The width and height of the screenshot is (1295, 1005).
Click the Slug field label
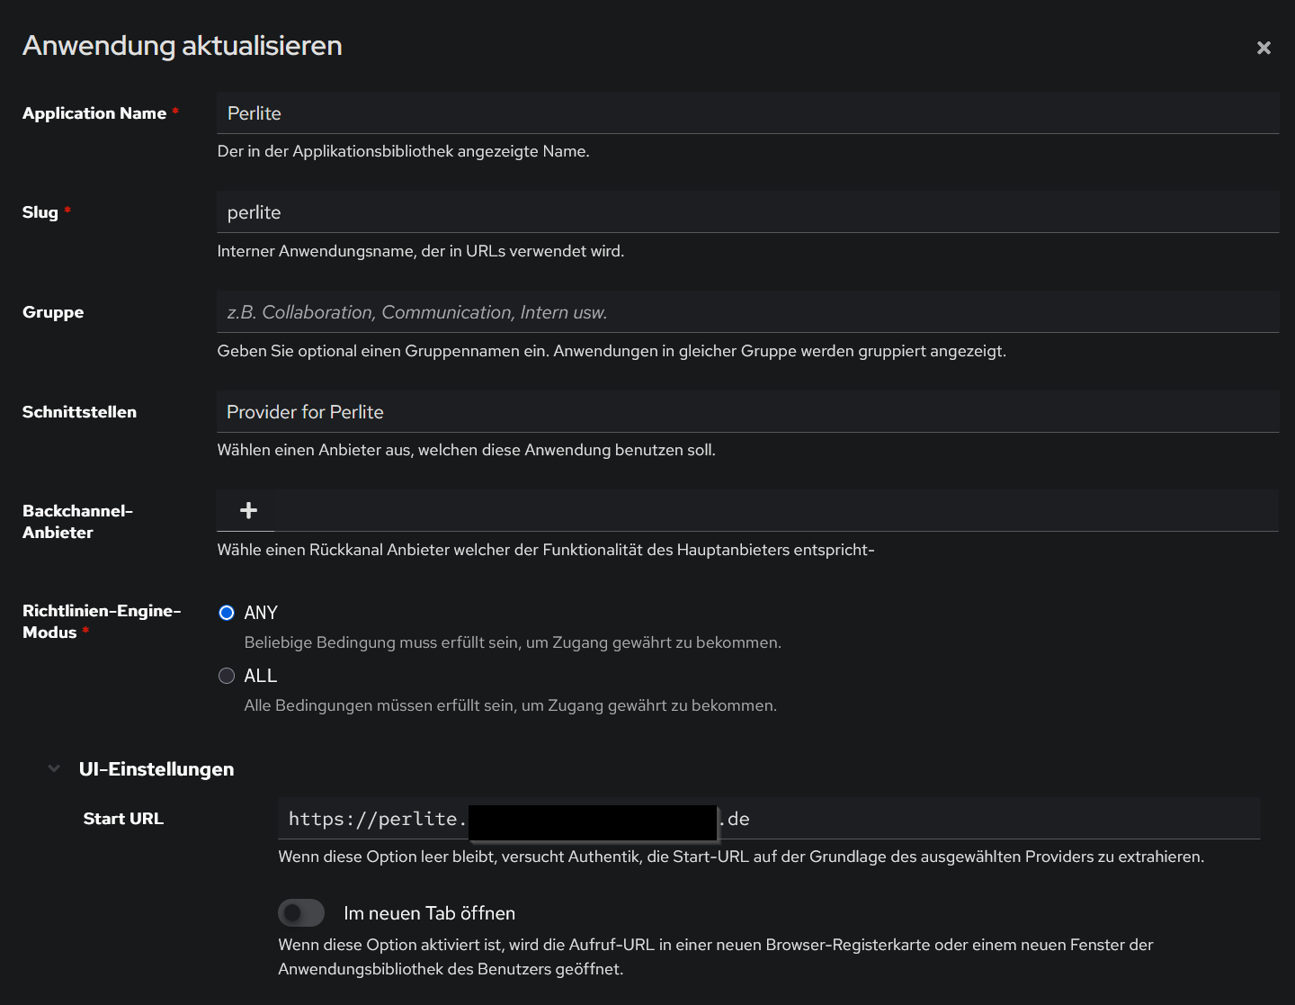(x=40, y=212)
